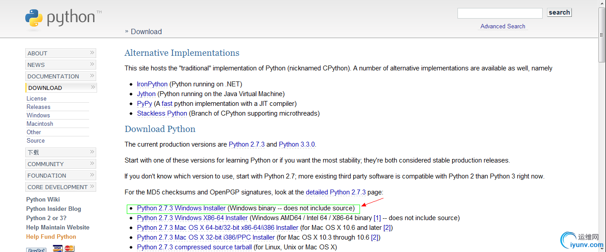This screenshot has width=606, height=252.
Task: Expand the COMMUNITY menu chevron
Action: (x=92, y=163)
